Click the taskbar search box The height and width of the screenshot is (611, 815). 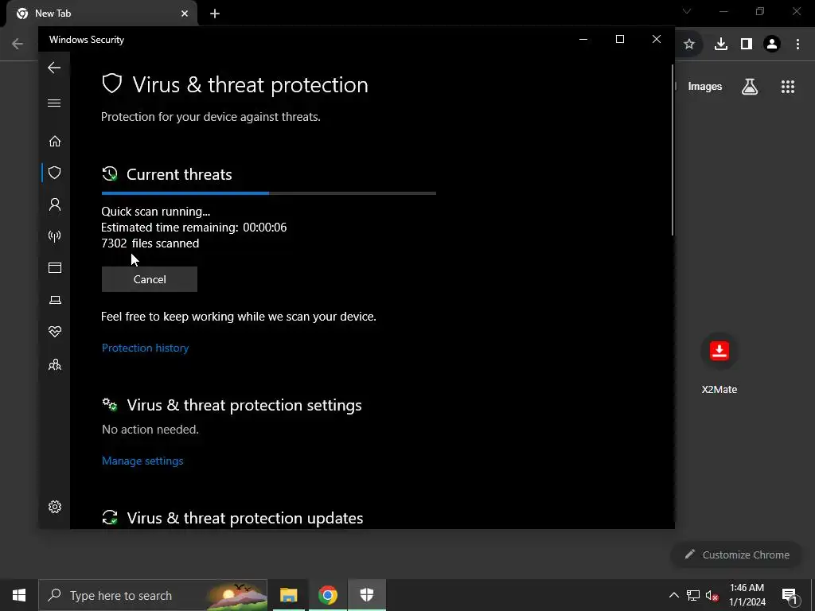point(153,595)
